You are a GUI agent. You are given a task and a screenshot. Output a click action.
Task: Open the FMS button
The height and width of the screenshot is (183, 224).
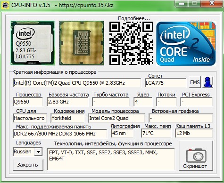point(195,82)
